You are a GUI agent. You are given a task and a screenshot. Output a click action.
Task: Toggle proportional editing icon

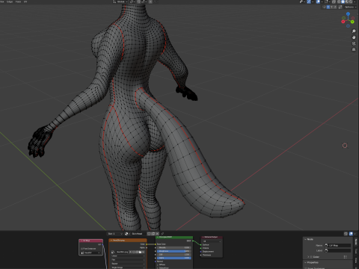click(x=150, y=1)
